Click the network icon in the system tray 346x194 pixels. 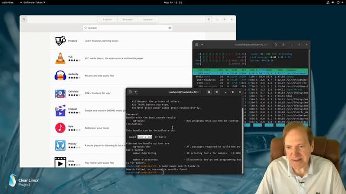coord(328,2)
